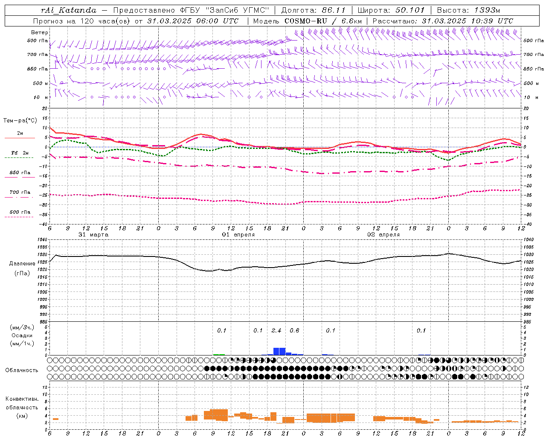Click the 01 апреля date label
546x437 pixels.
[238, 235]
